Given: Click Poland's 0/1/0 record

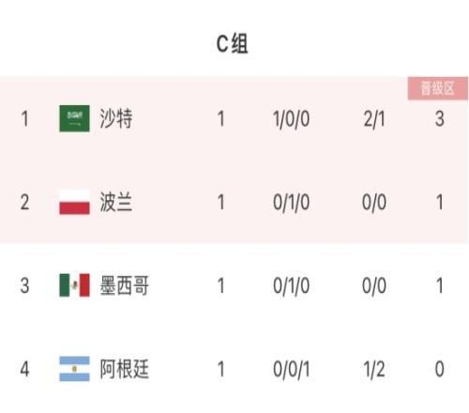Looking at the screenshot, I should pyautogui.click(x=291, y=203).
